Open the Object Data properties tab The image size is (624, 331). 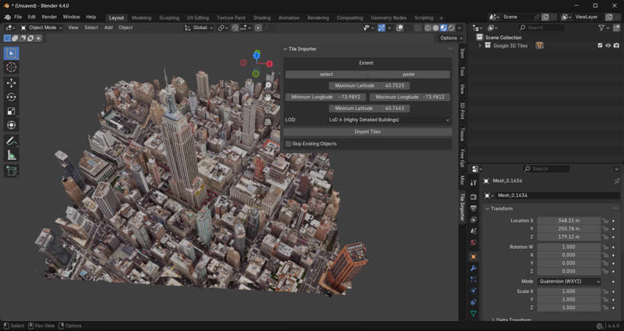coord(473,314)
